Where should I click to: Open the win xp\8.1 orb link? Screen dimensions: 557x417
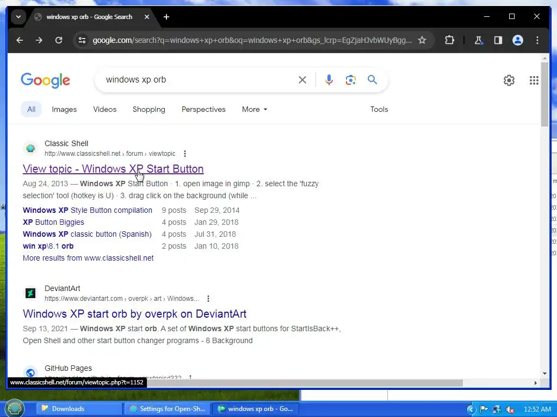(48, 246)
